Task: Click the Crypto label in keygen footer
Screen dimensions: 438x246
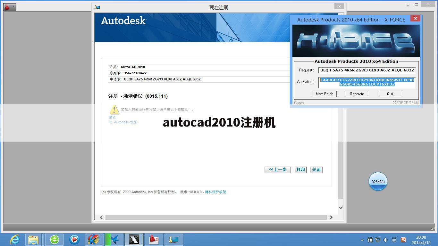Action: 299,103
